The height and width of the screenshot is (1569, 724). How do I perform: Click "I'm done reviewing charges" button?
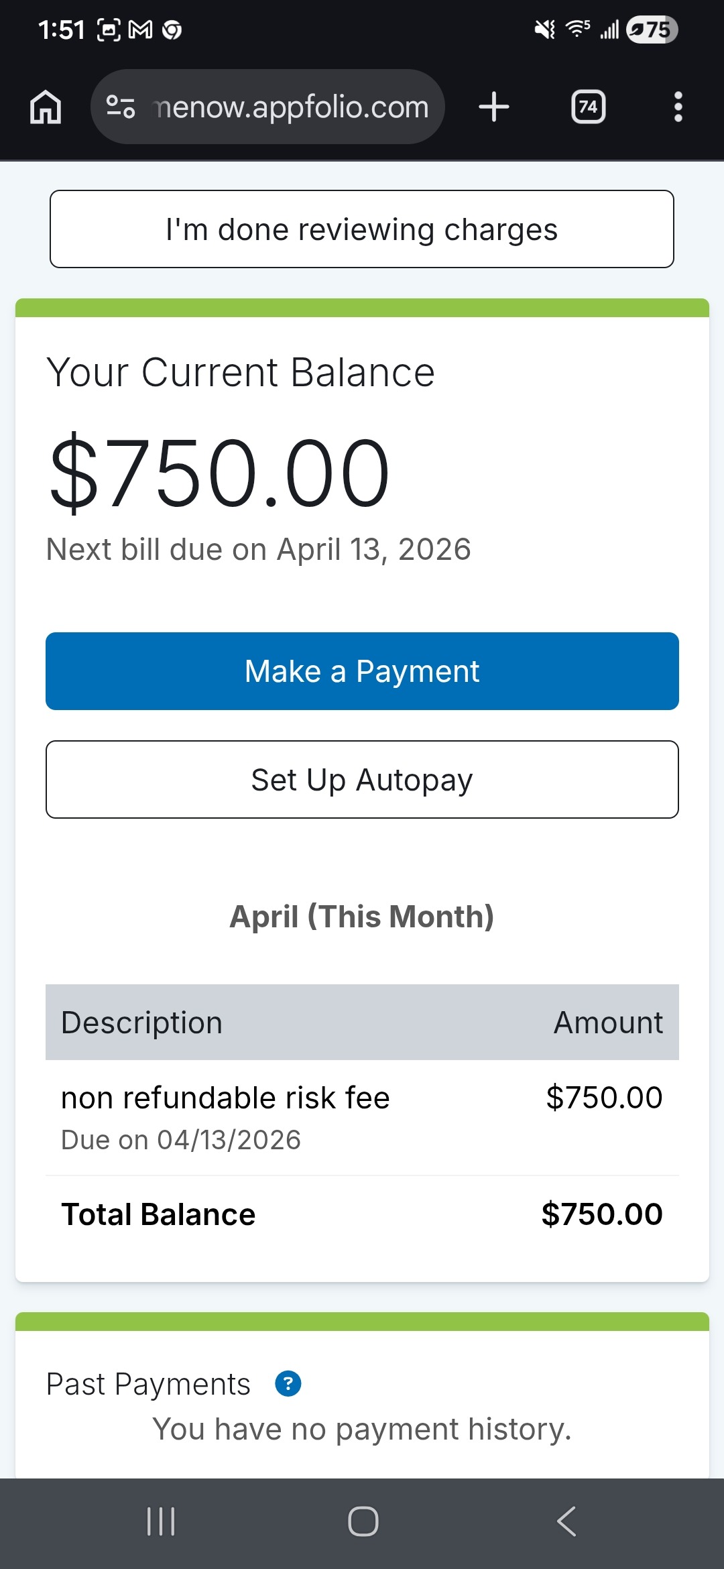pos(362,229)
